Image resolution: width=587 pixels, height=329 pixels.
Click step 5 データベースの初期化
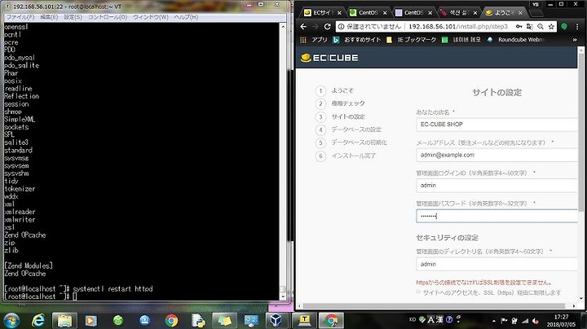[351, 143]
